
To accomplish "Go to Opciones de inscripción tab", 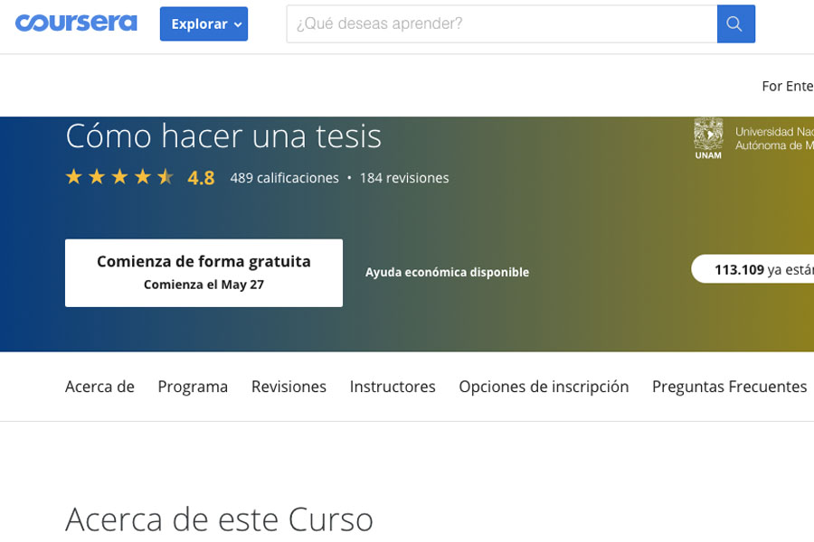I will coord(544,387).
